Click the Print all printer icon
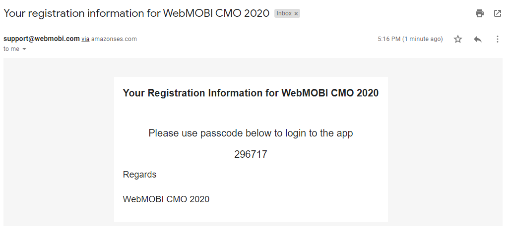The width and height of the screenshot is (510, 226). (x=479, y=13)
